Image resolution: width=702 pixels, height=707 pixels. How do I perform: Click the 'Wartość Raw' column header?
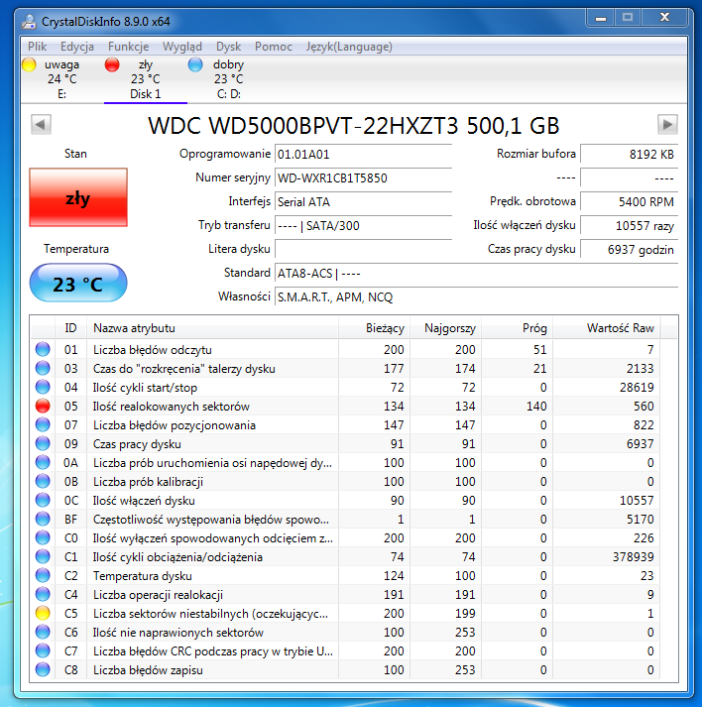tap(607, 328)
